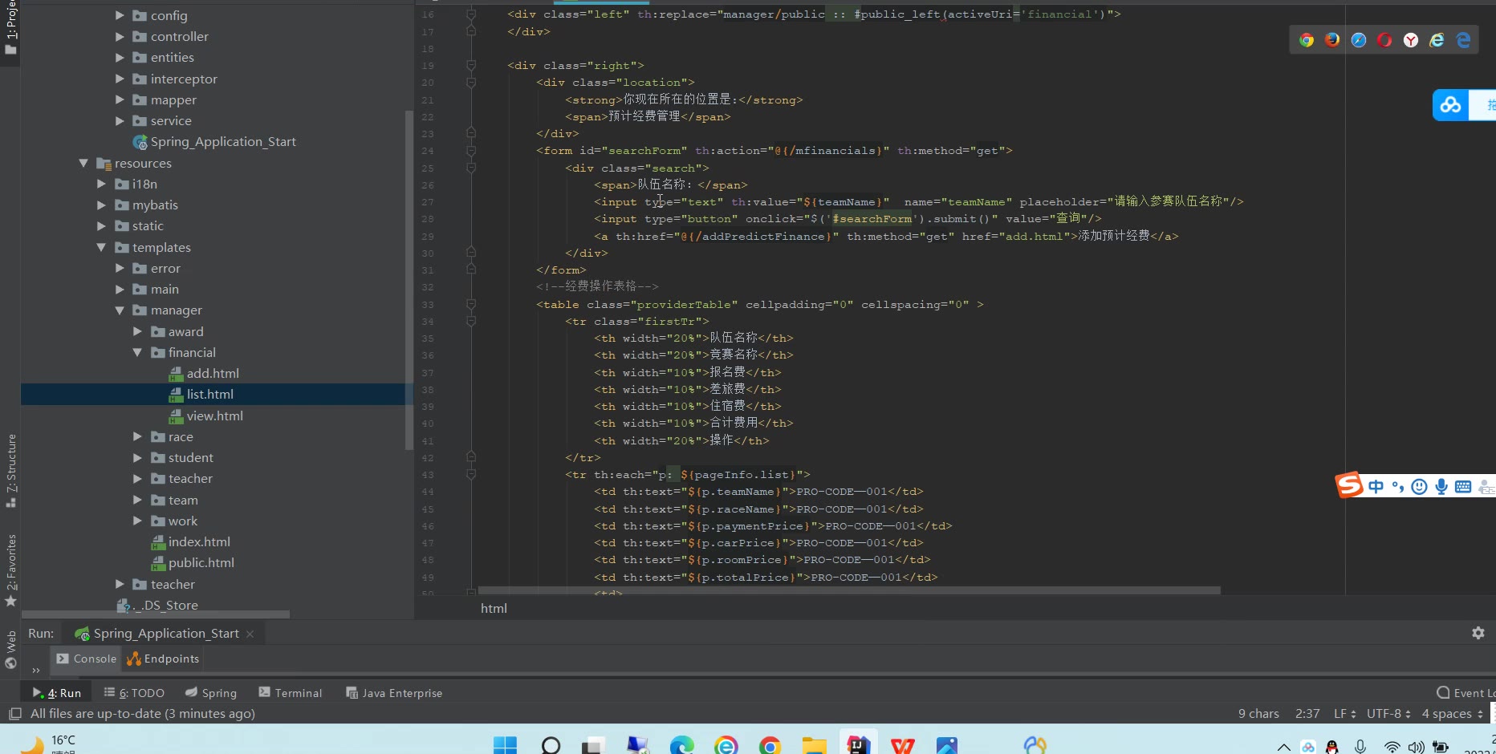The image size is (1496, 754).
Task: Open page preview in Safari browser
Action: pos(1359,40)
